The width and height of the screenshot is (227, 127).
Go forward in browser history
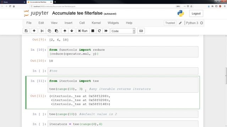[x=6, y=6]
